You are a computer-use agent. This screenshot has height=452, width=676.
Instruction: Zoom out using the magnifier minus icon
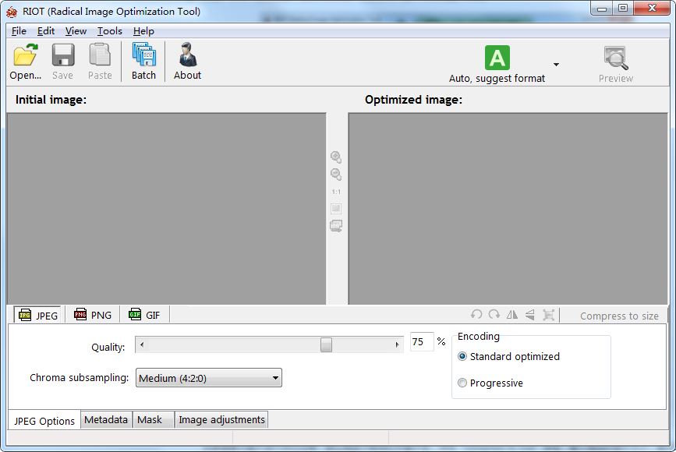336,175
